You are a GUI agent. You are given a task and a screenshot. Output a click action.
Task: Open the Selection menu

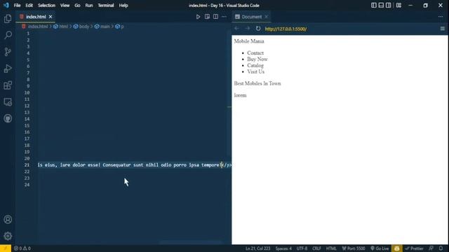point(47,6)
